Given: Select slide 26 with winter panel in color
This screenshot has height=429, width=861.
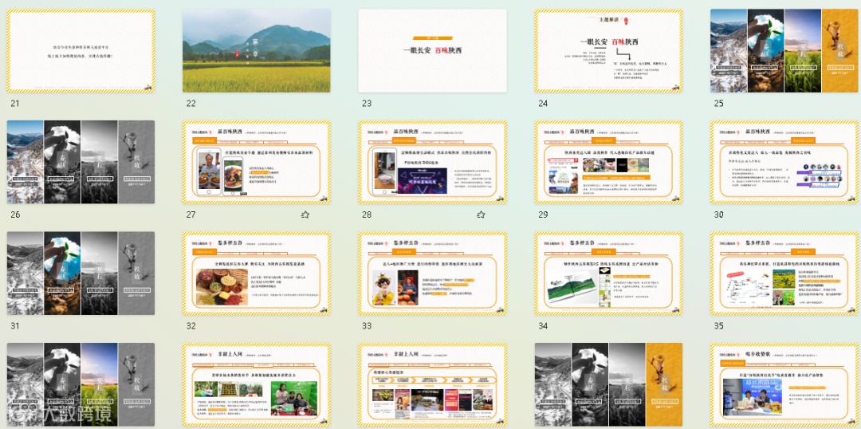Looking at the screenshot, I should [81, 162].
